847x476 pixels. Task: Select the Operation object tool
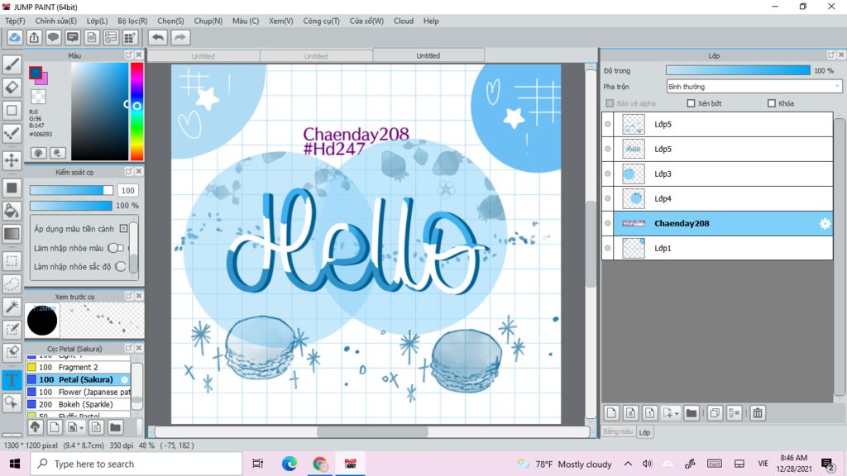click(12, 402)
